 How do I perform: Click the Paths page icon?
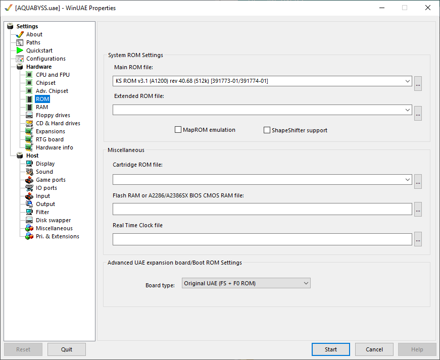(20, 42)
